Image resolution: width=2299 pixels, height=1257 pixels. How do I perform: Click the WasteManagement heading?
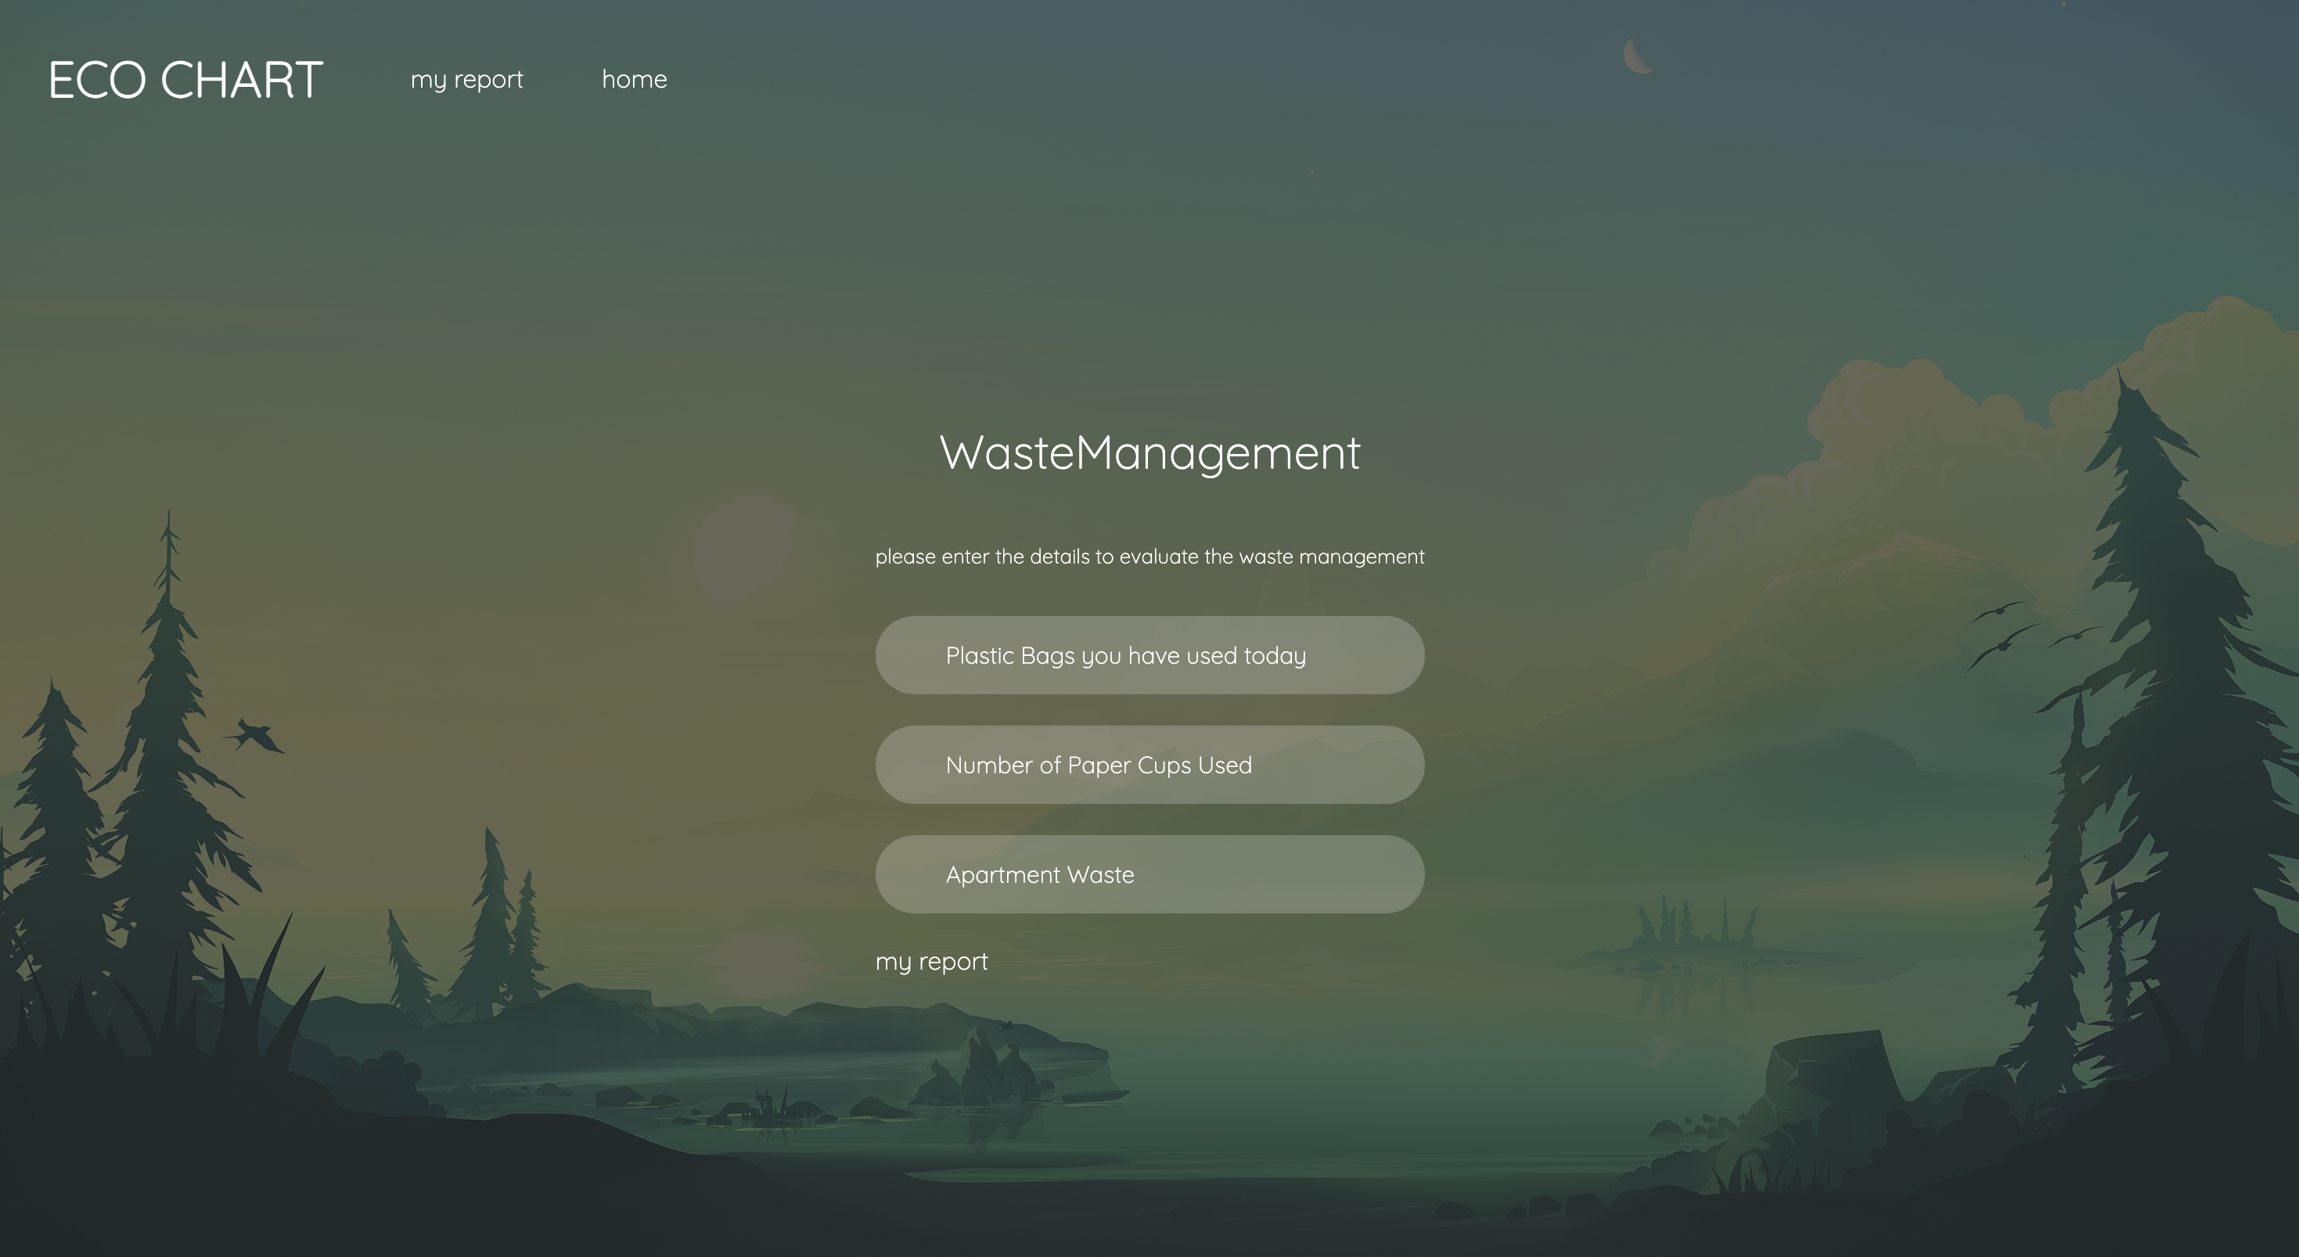[x=1149, y=452]
